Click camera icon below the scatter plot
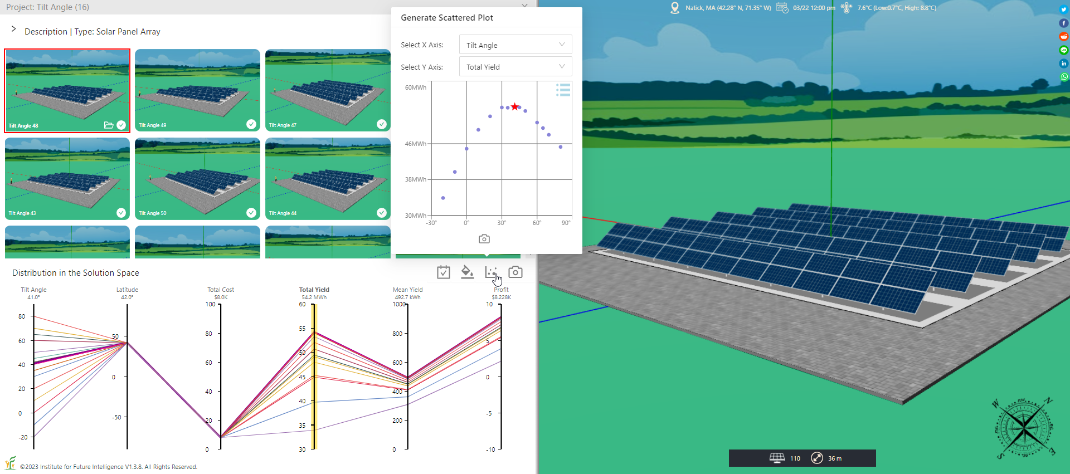This screenshot has width=1070, height=474. pyautogui.click(x=484, y=239)
